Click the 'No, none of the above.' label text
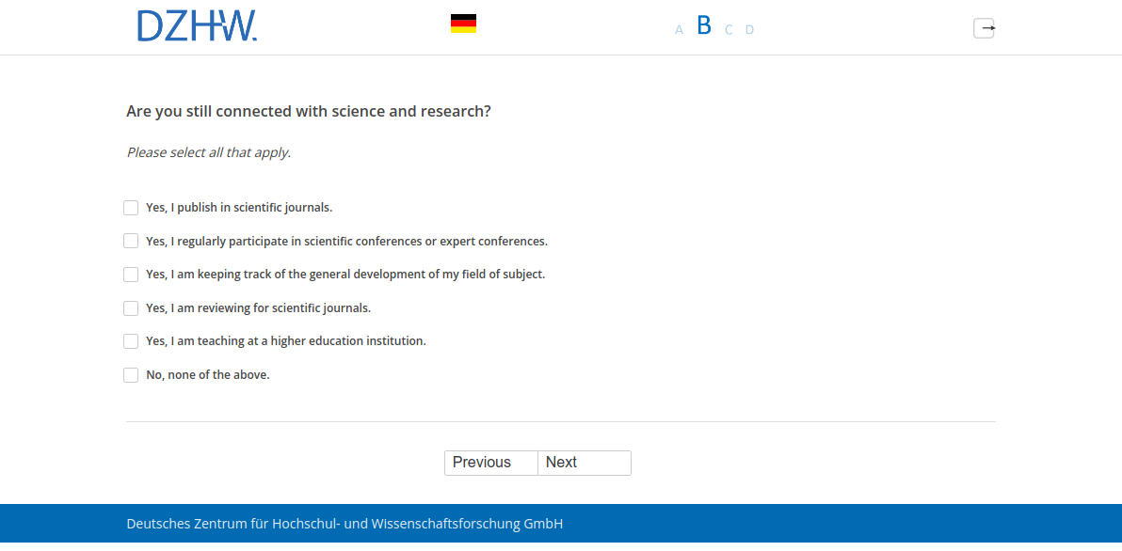This screenshot has width=1122, height=551. [x=208, y=375]
